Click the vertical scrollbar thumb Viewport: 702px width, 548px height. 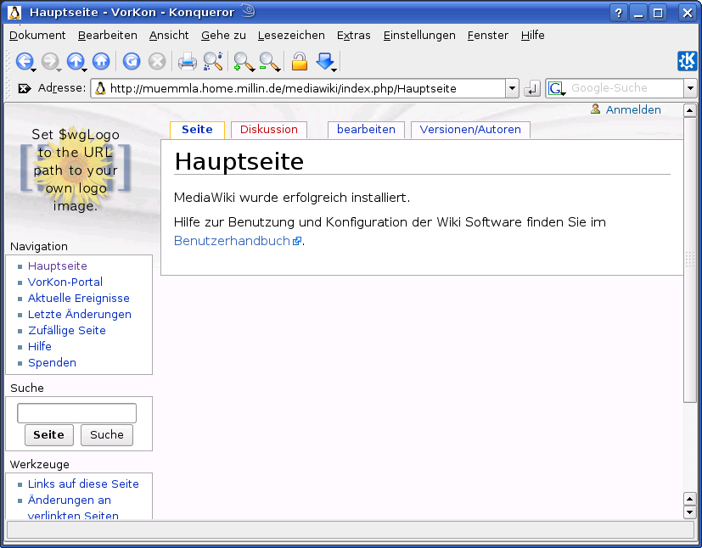689,260
